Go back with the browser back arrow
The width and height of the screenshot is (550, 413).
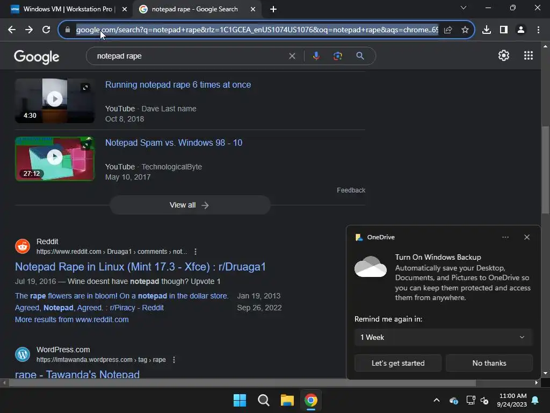point(12,30)
